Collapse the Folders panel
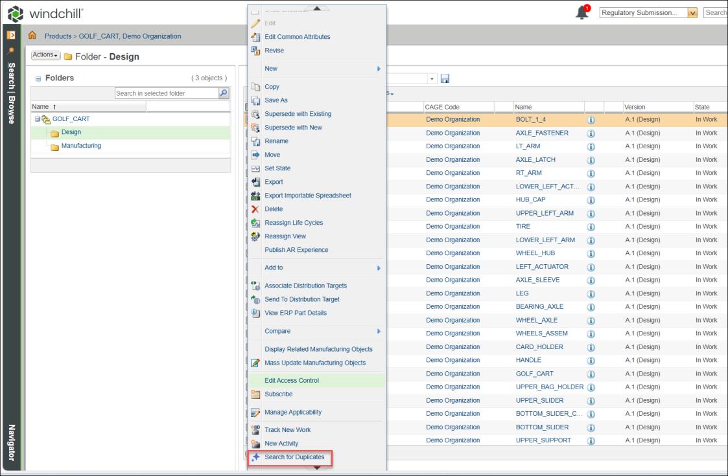Viewport: 728px width, 476px height. [38, 79]
